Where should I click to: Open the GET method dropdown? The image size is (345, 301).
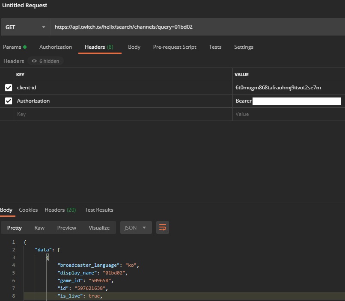pos(26,27)
